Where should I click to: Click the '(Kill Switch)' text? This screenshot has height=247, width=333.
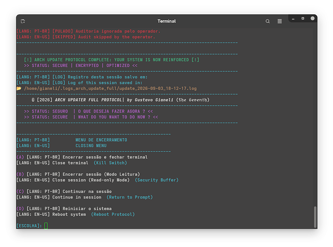pyautogui.click(x=110, y=163)
